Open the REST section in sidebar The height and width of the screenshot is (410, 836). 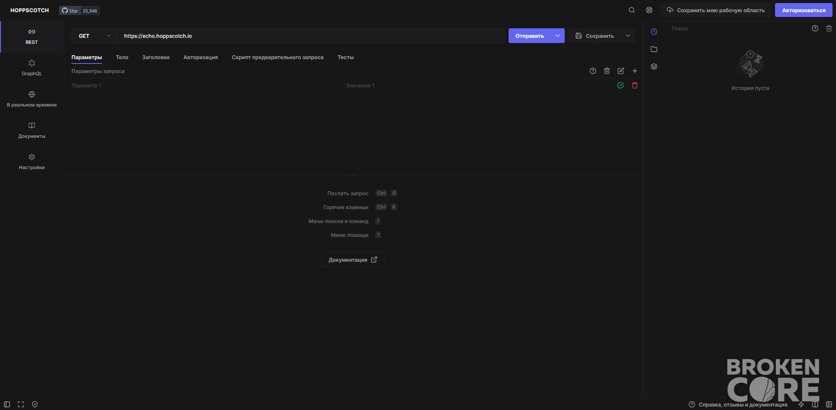32,37
